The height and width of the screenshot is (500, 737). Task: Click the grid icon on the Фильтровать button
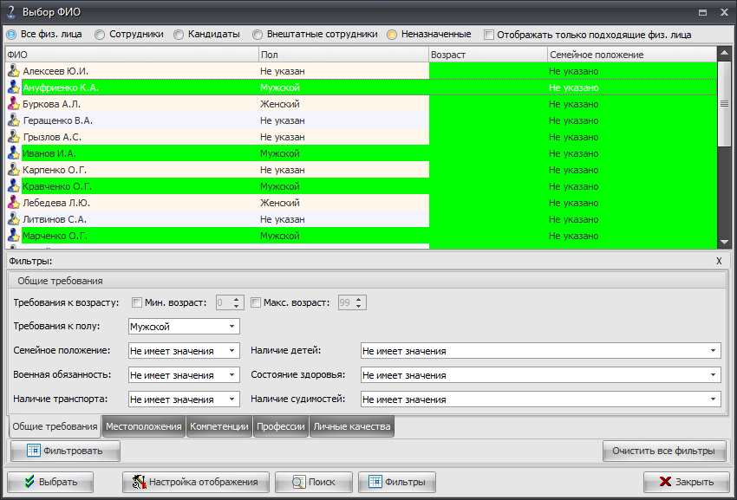point(34,451)
